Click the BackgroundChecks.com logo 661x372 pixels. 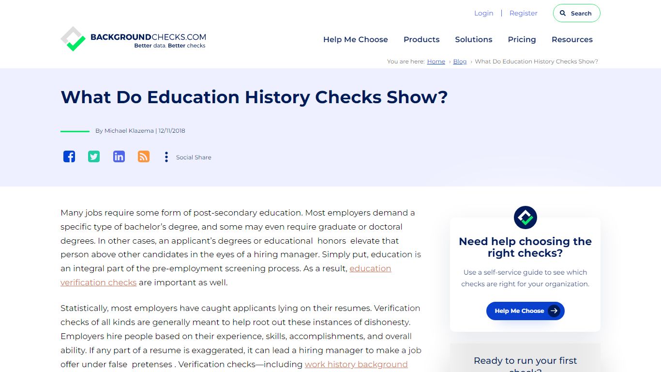(x=134, y=39)
